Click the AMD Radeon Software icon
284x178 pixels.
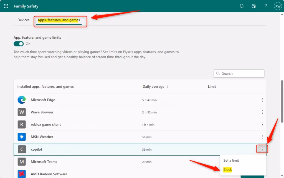(x=22, y=174)
